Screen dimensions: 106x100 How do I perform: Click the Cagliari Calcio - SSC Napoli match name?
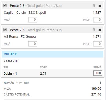coord(25,13)
